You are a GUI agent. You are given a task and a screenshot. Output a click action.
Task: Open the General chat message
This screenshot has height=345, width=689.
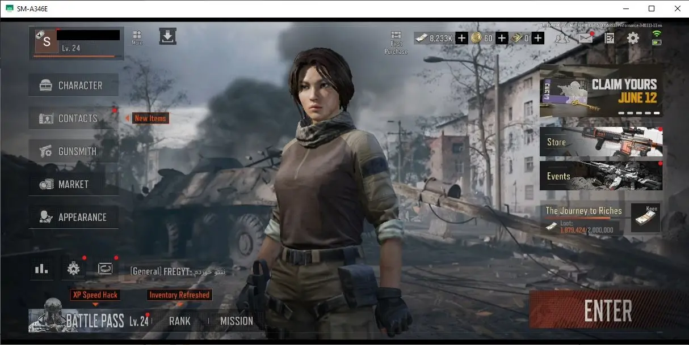coord(178,271)
